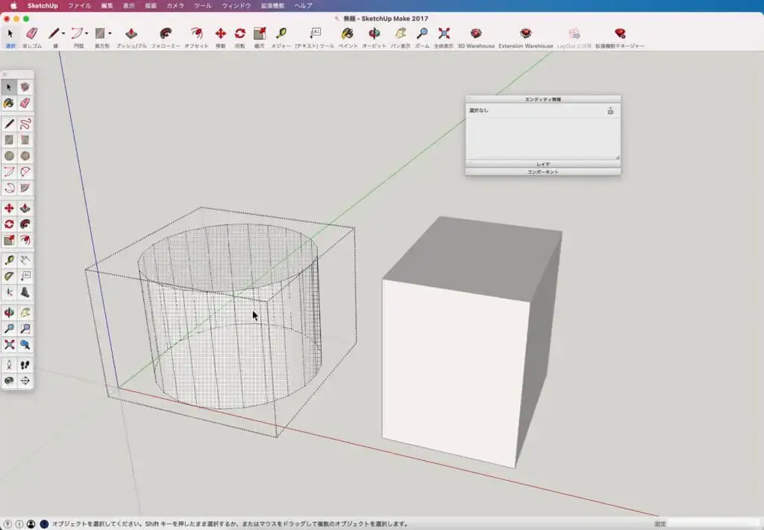Click the sign-in person icon in status bar

(x=31, y=524)
